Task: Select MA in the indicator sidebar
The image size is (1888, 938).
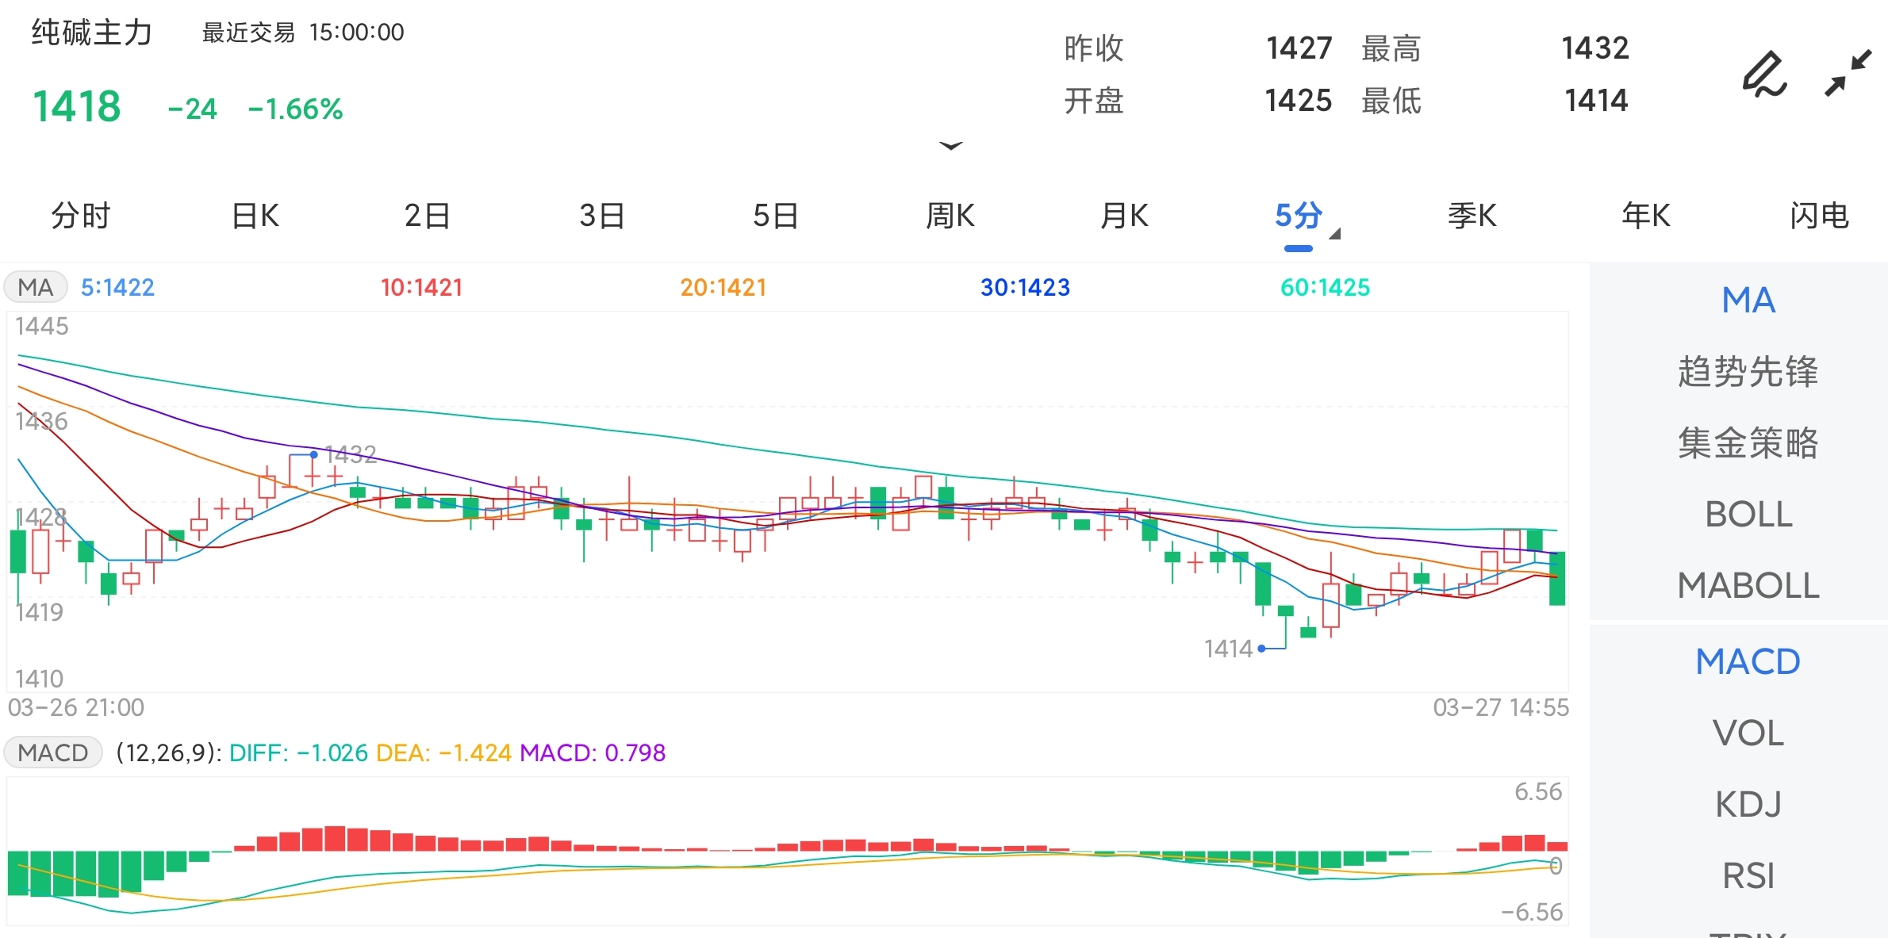Action: (x=1748, y=301)
